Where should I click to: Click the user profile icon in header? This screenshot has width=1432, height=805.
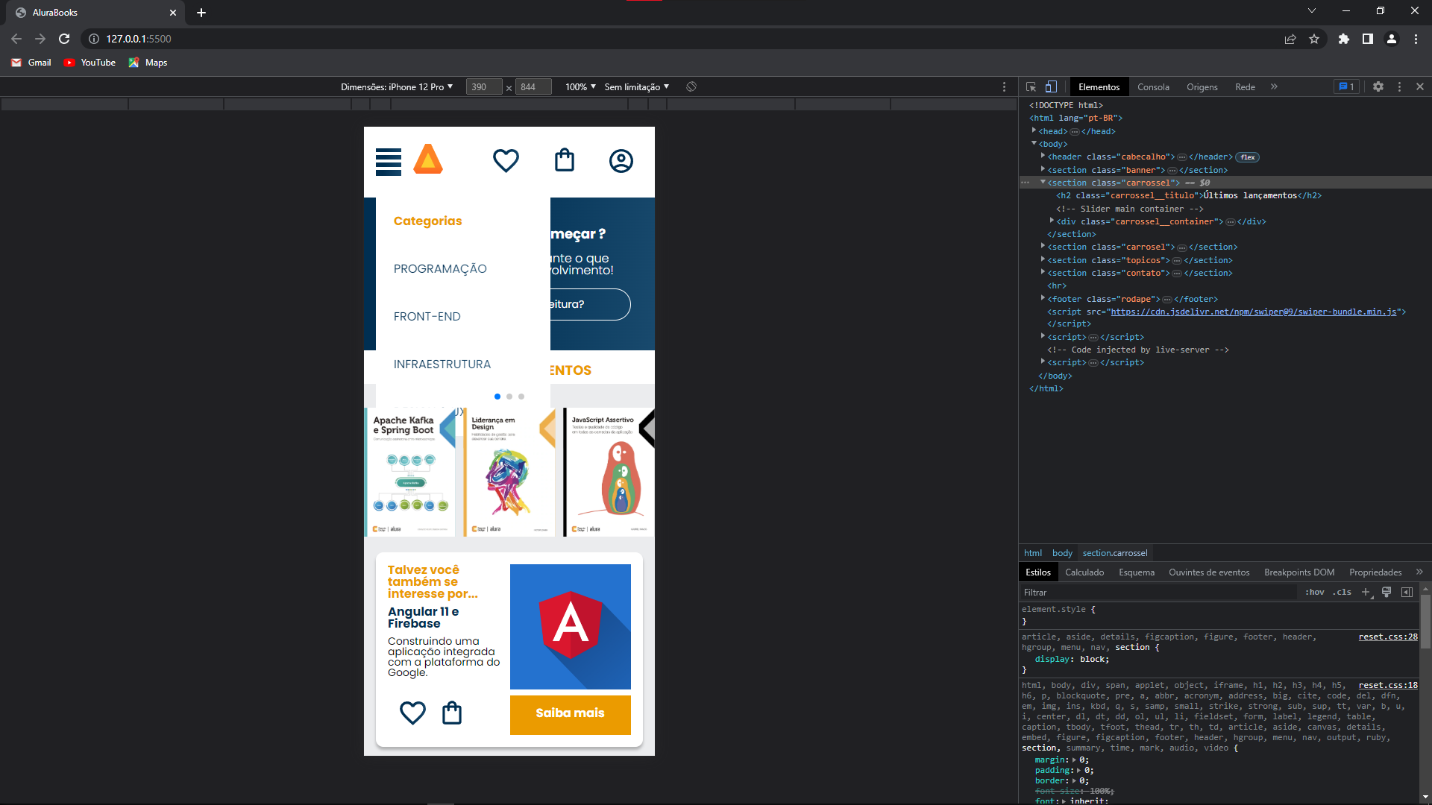(621, 160)
